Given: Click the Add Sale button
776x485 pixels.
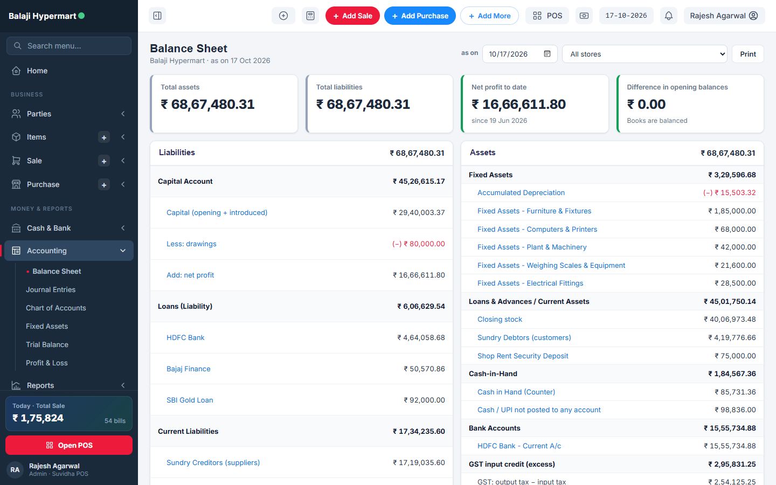Looking at the screenshot, I should pos(352,16).
